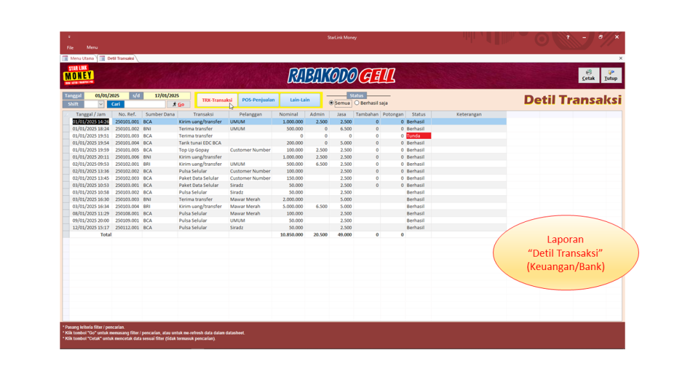Select reference cell 250103.004
The image size is (685, 385).
point(127,207)
